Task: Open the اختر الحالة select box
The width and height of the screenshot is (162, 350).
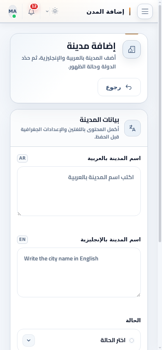Action: [79, 340]
